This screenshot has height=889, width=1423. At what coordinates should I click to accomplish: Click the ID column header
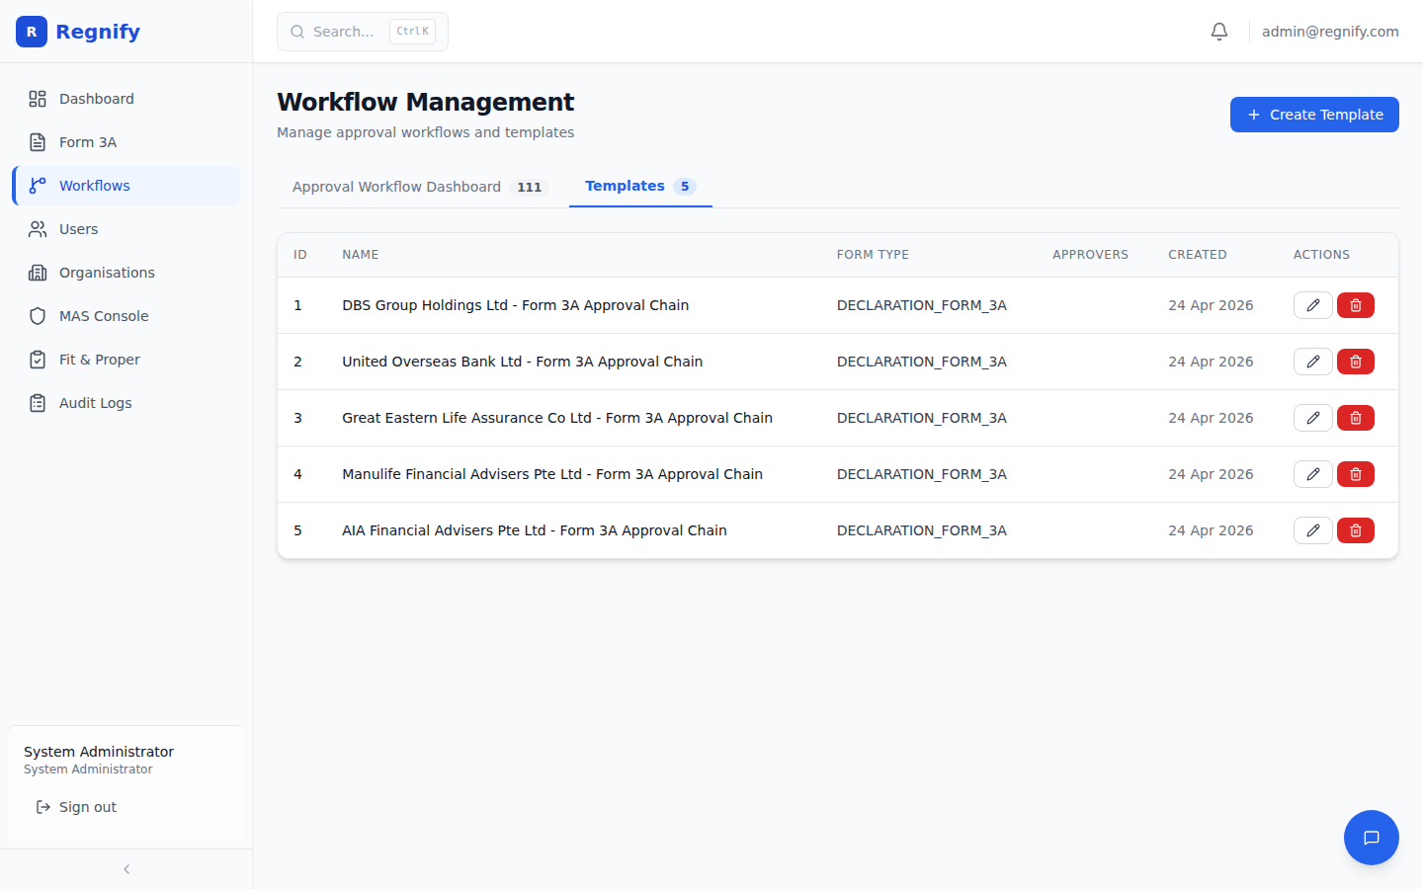(x=300, y=255)
